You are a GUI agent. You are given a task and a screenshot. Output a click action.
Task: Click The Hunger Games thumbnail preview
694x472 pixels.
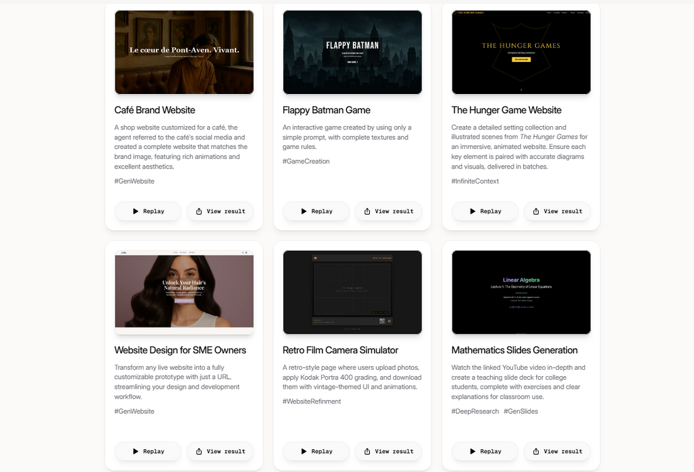520,51
